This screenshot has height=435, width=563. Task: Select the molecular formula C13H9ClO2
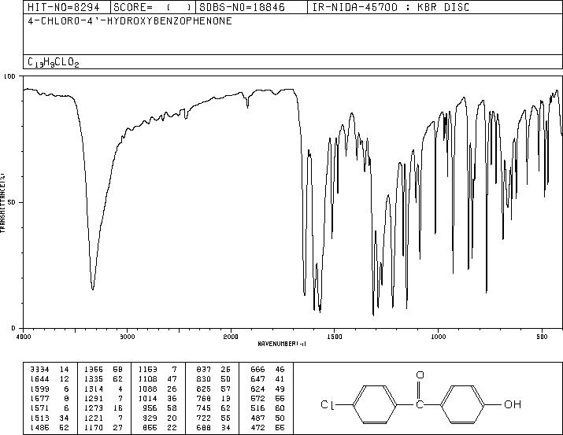click(53, 62)
